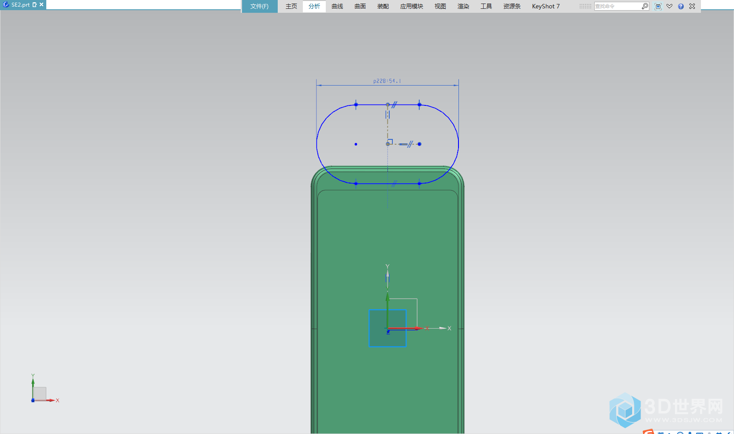
Task: Go to the 应用模块 tab
Action: 412,6
